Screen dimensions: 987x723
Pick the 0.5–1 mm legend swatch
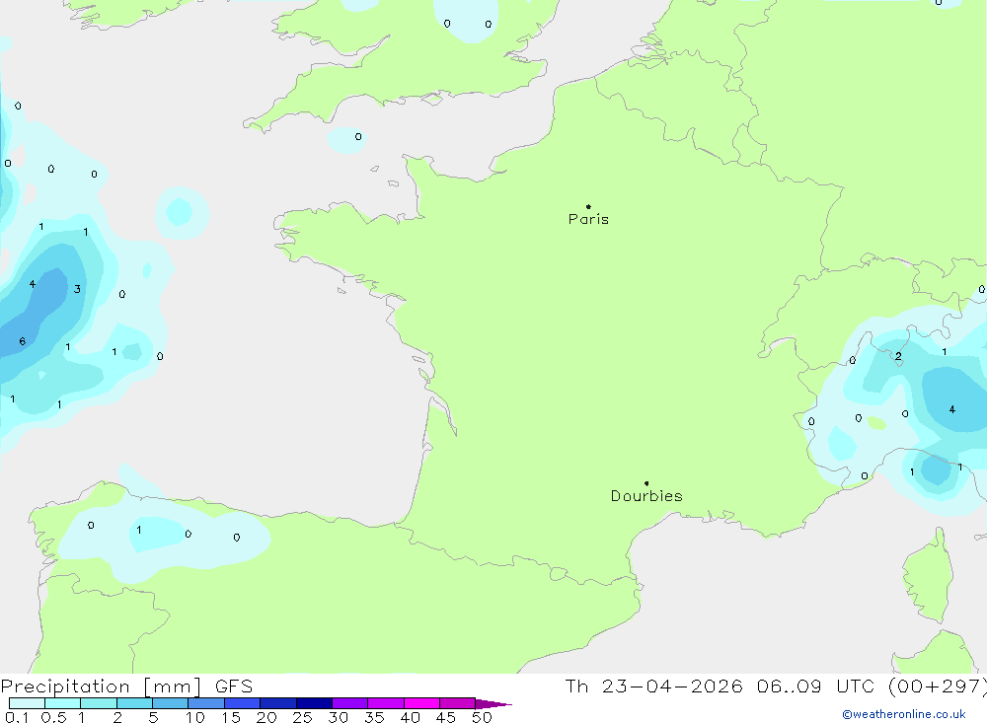(x=63, y=703)
